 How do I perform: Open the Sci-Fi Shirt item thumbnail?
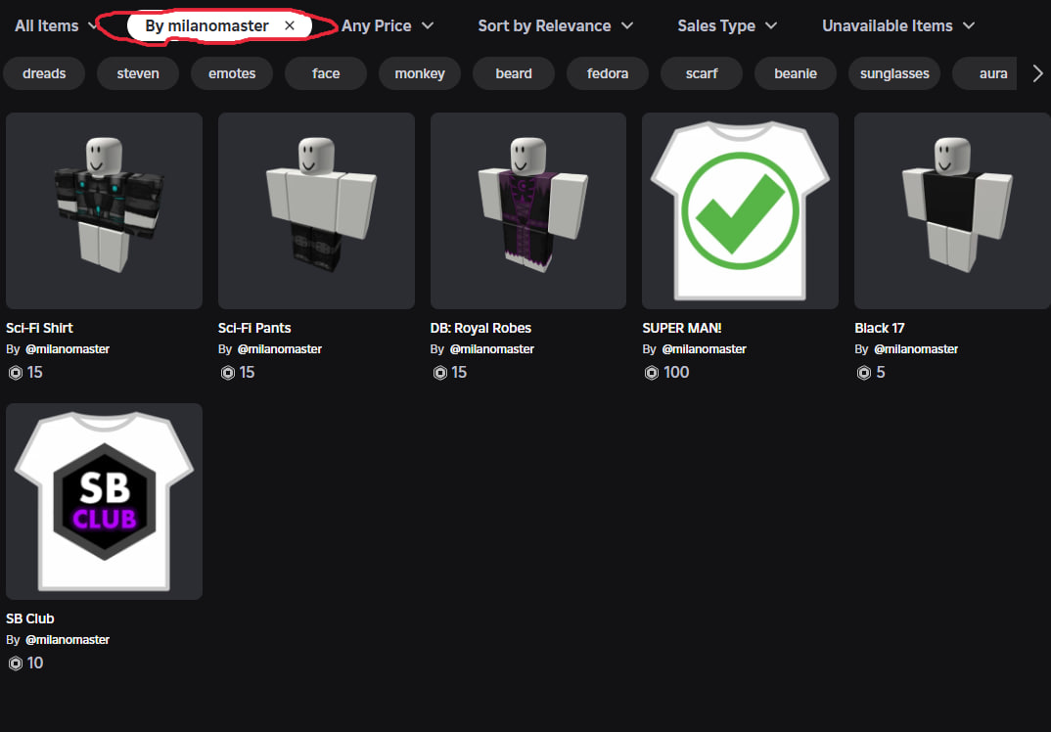coord(104,210)
